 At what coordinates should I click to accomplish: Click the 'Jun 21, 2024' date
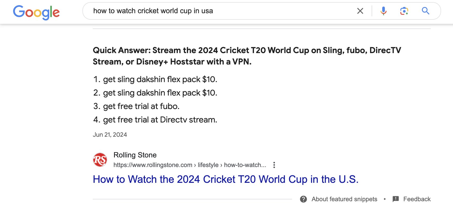tap(110, 135)
